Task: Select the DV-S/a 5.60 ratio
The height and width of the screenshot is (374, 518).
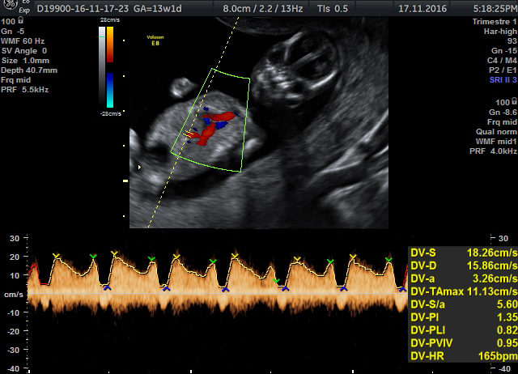Action: click(x=464, y=304)
